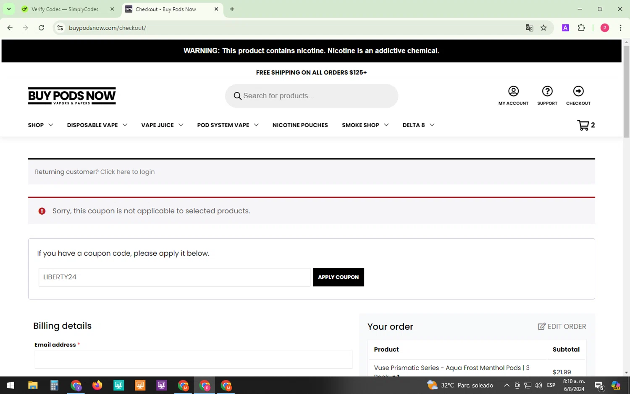The height and width of the screenshot is (394, 630).
Task: Open Firefox from taskbar
Action: 97,385
